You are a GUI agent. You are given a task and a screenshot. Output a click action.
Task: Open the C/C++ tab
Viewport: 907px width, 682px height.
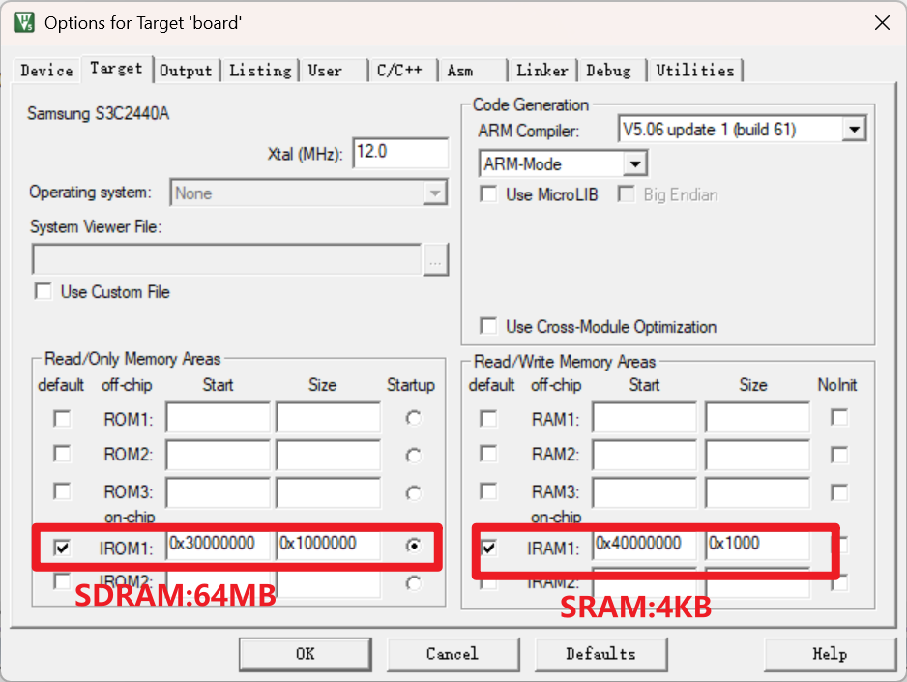coord(403,71)
